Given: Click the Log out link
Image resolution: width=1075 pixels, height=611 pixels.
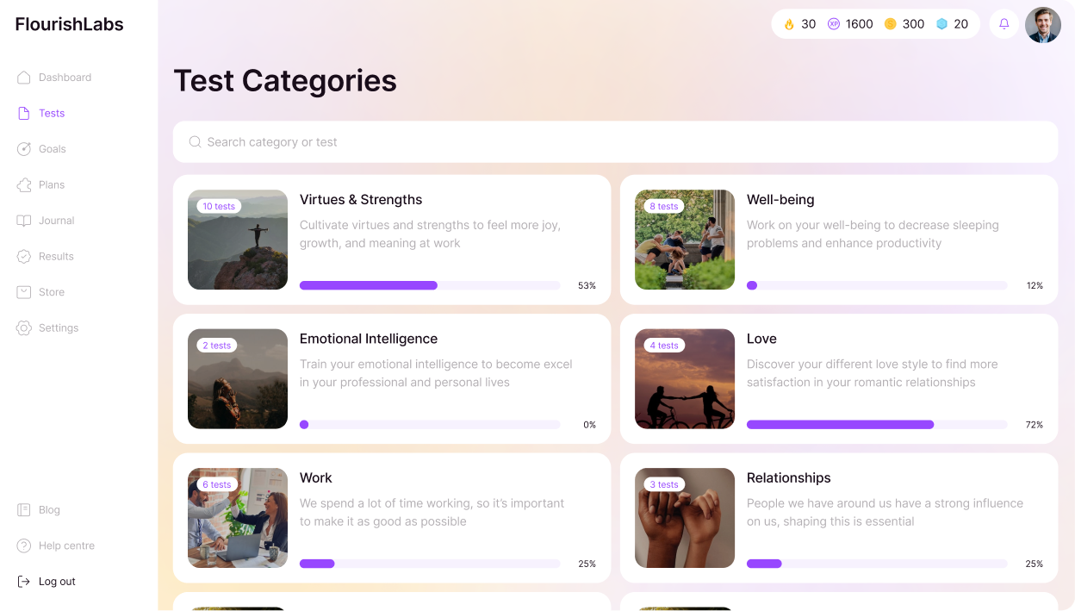Looking at the screenshot, I should [57, 582].
